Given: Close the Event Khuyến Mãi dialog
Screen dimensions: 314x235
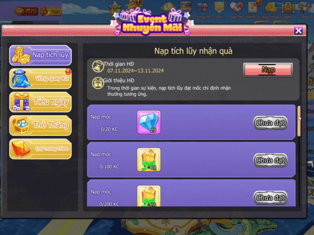Looking at the screenshot, I should tap(298, 31).
